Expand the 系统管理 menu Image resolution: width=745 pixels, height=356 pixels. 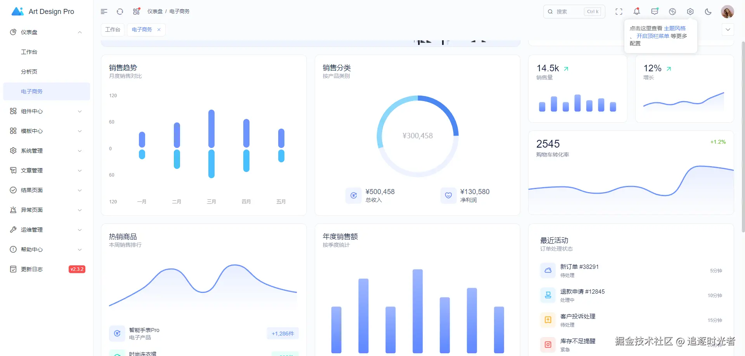[x=47, y=151]
